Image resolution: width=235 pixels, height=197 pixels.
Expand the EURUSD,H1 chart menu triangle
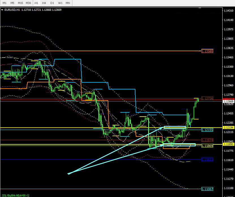(2, 10)
